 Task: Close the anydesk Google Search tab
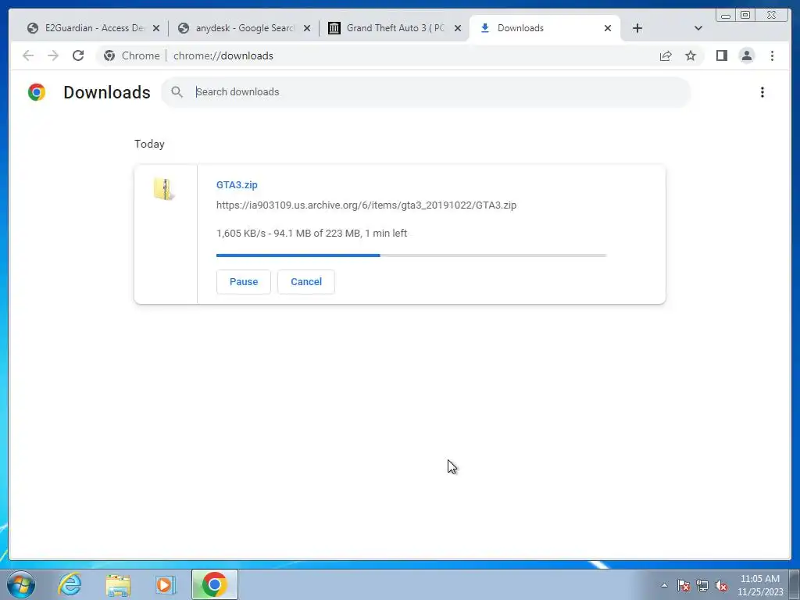coord(306,29)
